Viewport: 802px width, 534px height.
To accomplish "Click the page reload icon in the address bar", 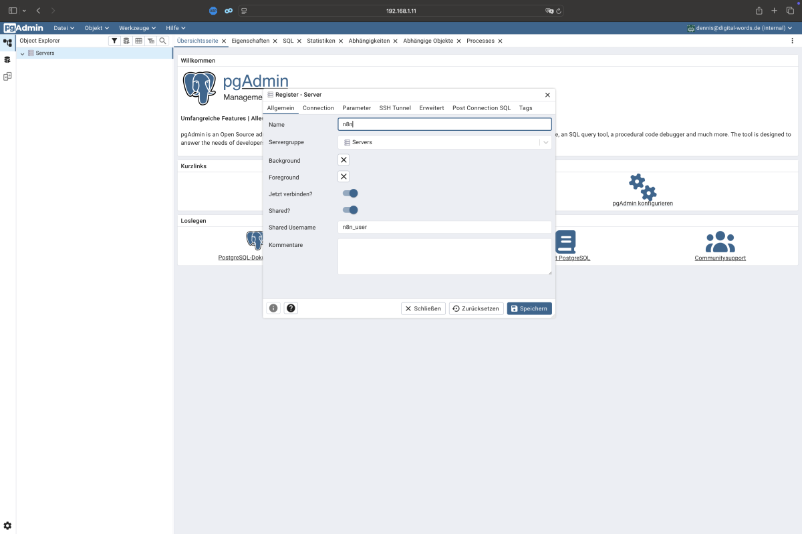I will [559, 11].
